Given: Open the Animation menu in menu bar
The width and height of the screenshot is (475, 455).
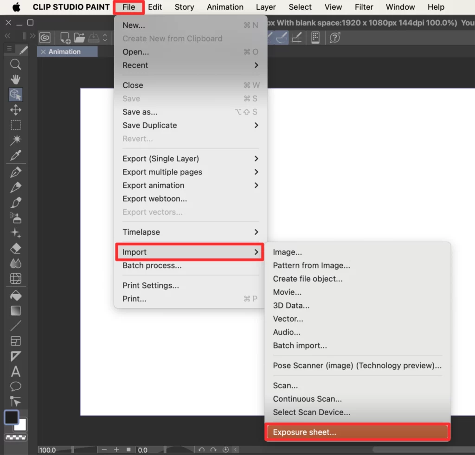Looking at the screenshot, I should (225, 7).
